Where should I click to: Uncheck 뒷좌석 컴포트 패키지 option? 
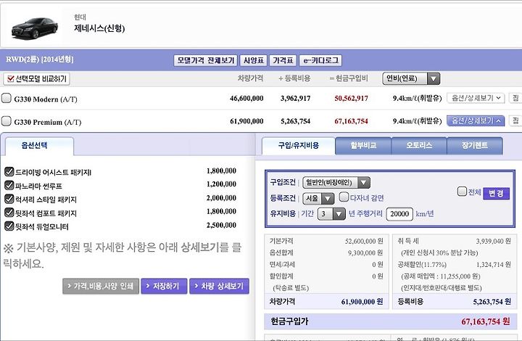9,213
